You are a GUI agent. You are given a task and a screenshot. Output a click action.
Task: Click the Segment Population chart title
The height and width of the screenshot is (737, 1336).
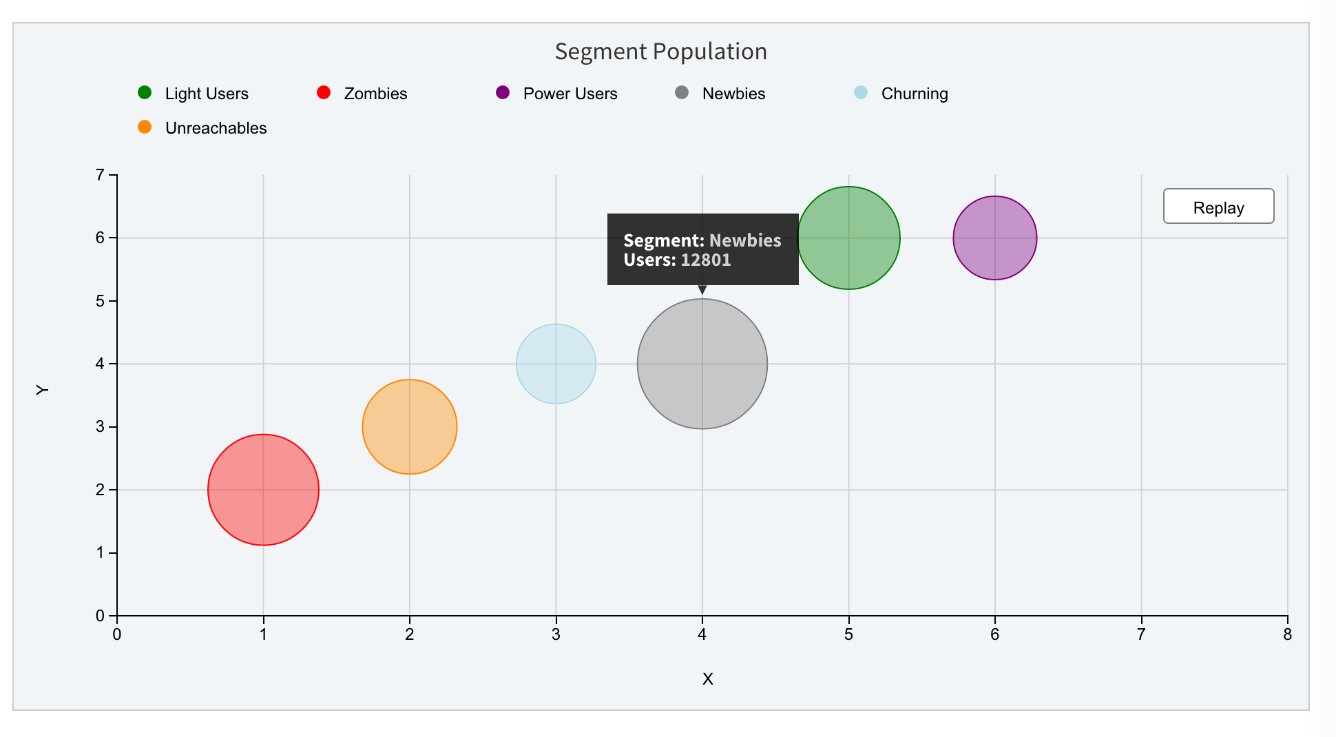[x=660, y=52]
